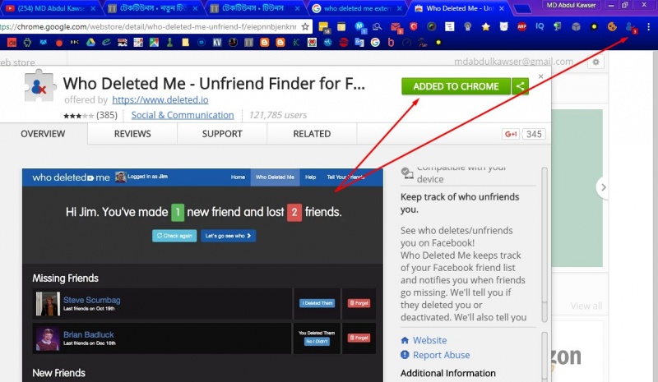Close the Who Deleted Me browser tab
Image resolution: width=658 pixels, height=382 pixels.
pos(502,8)
